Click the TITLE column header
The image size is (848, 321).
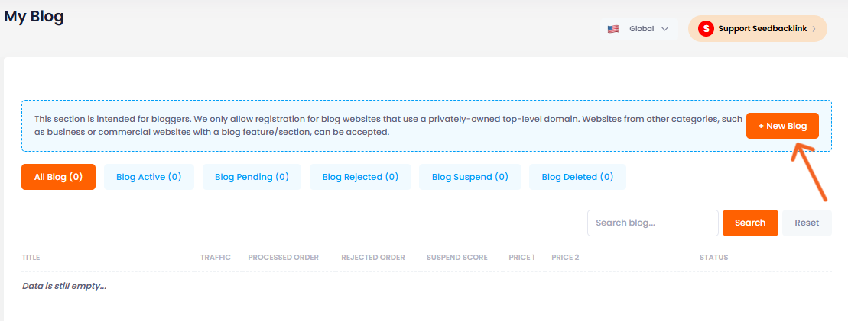pos(31,258)
